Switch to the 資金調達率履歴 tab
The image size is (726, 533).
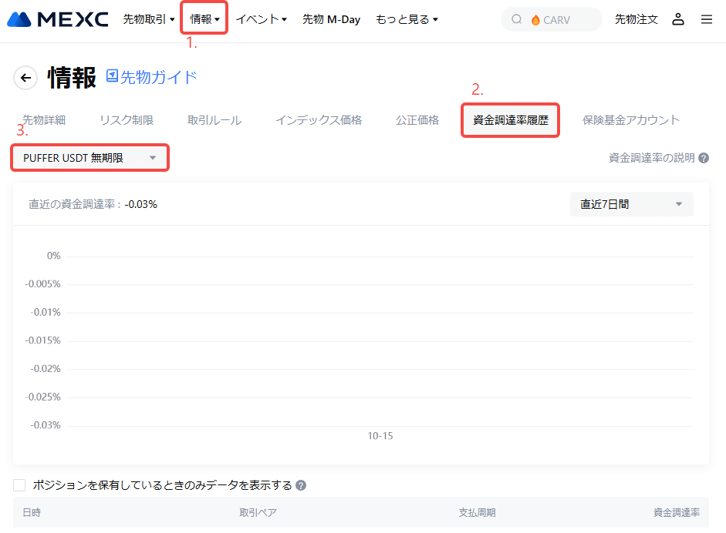[x=510, y=120]
